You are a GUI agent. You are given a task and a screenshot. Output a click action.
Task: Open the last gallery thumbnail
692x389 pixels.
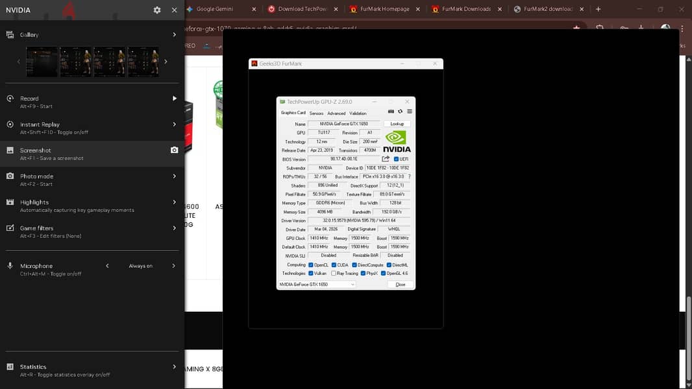click(x=143, y=62)
